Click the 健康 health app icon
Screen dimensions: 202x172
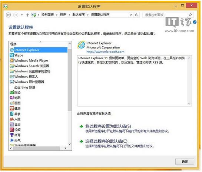(x=12, y=108)
